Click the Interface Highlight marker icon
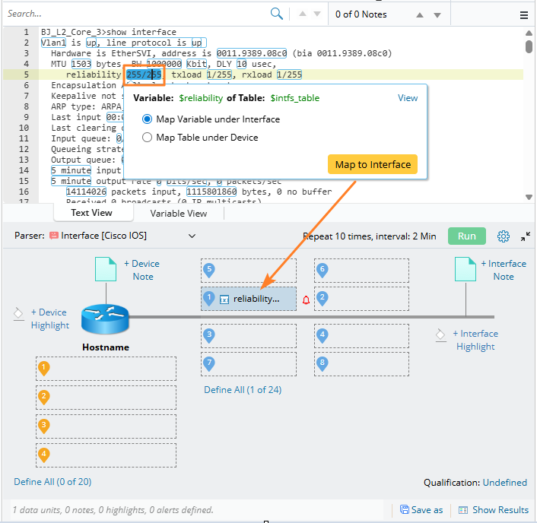Screen dimensions: 537x523 click(440, 334)
